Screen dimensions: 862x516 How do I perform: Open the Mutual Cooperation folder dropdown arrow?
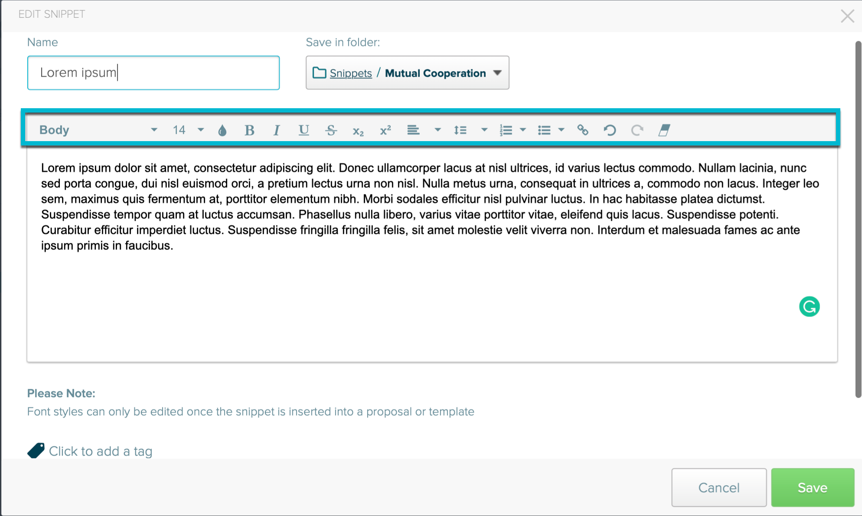497,73
